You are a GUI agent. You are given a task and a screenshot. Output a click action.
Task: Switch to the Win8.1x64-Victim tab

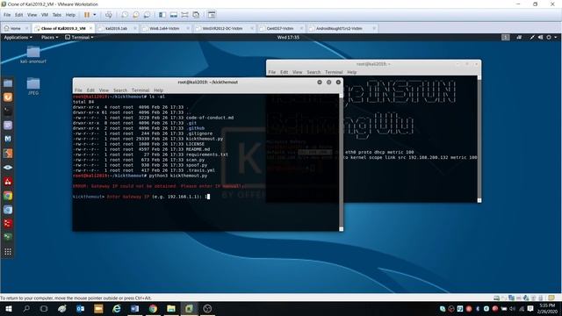click(x=164, y=28)
